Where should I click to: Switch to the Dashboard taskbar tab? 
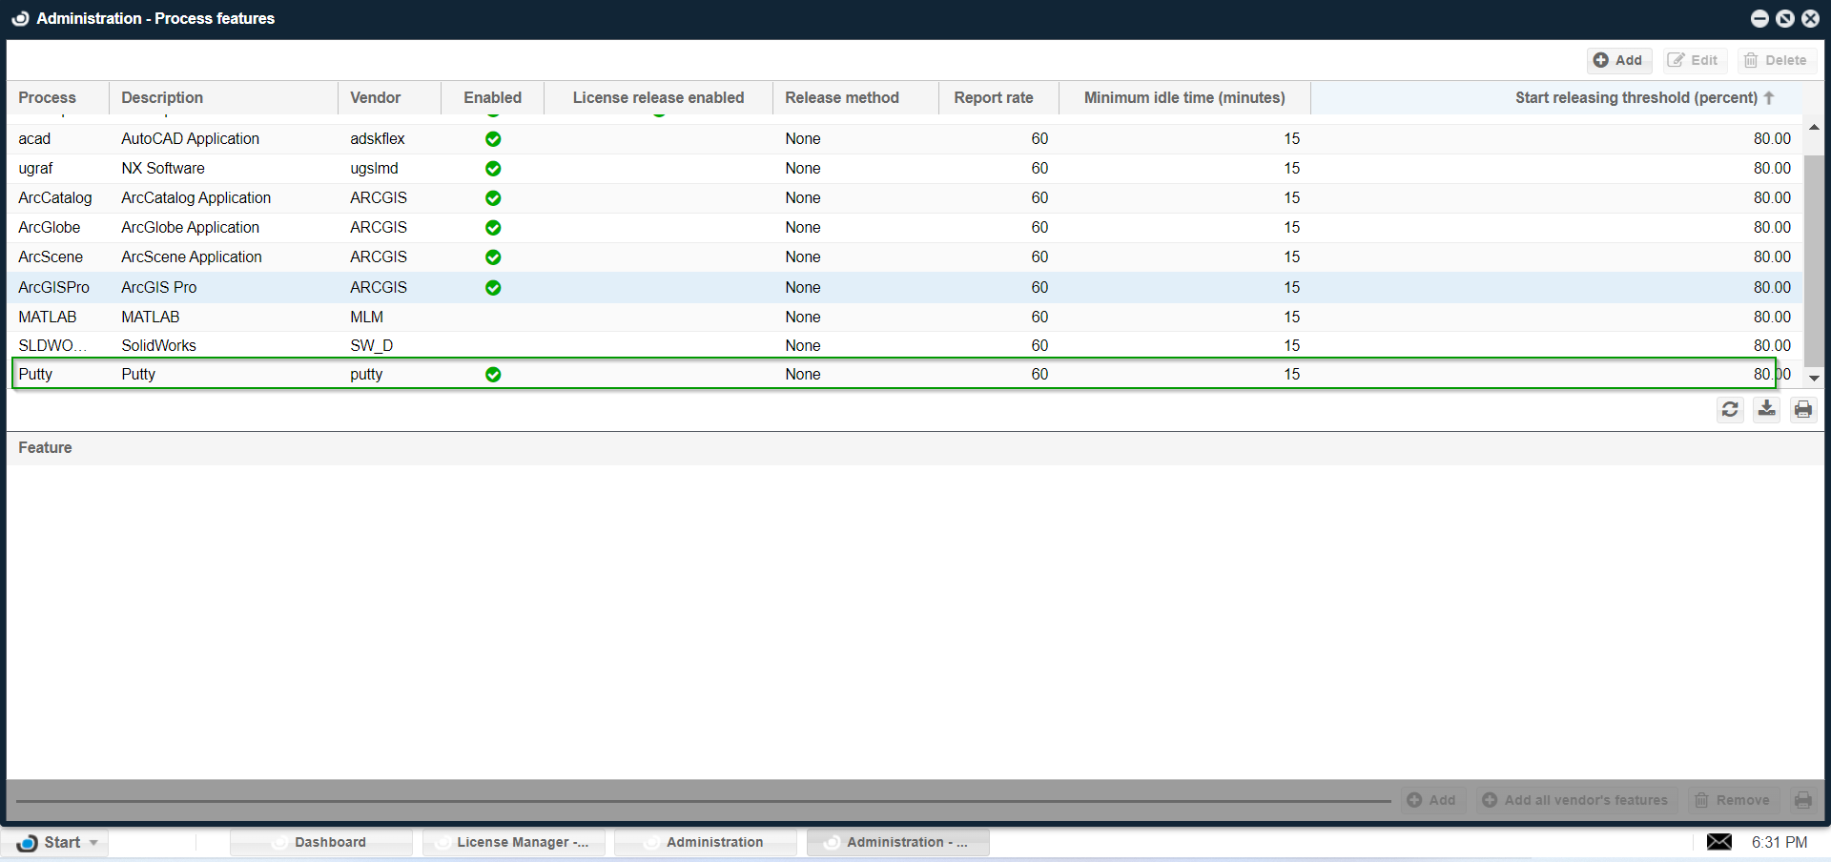click(x=321, y=842)
